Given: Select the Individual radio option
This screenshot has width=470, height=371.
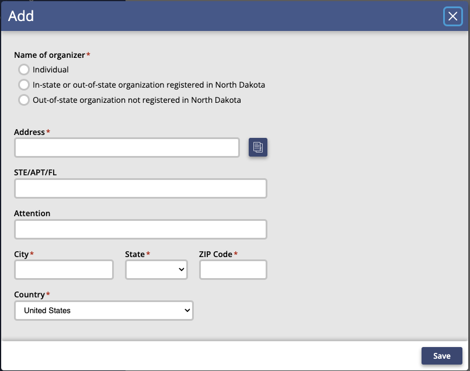Looking at the screenshot, I should (24, 70).
